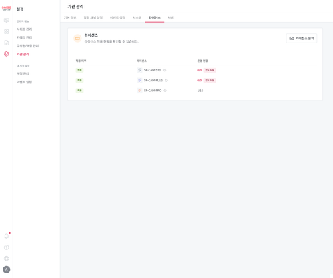333x278 pixels.
Task: Click the info icon next to SF-CAM-PRO
Action: [165, 91]
